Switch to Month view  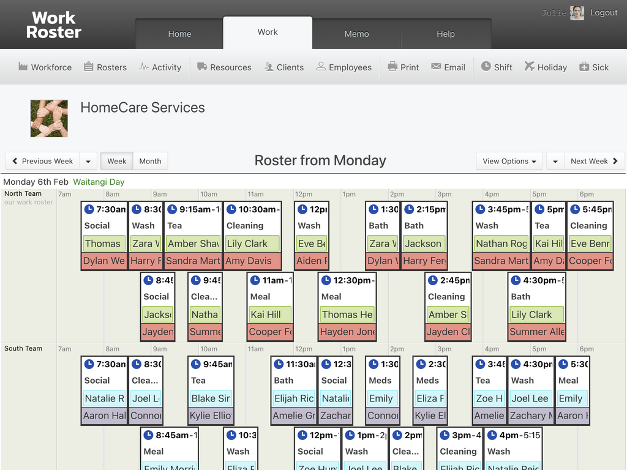click(150, 161)
